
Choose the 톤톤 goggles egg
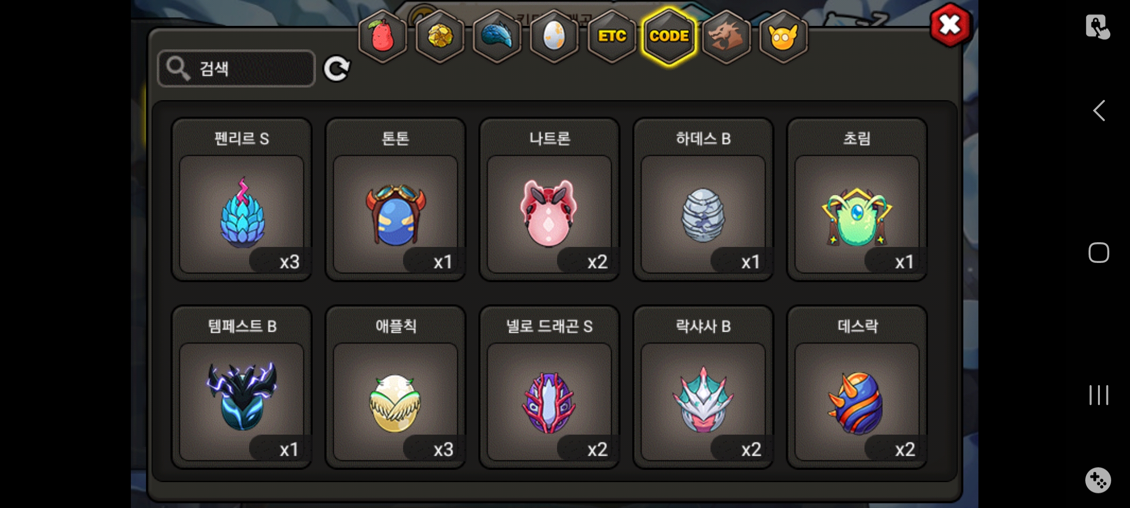[x=395, y=199]
